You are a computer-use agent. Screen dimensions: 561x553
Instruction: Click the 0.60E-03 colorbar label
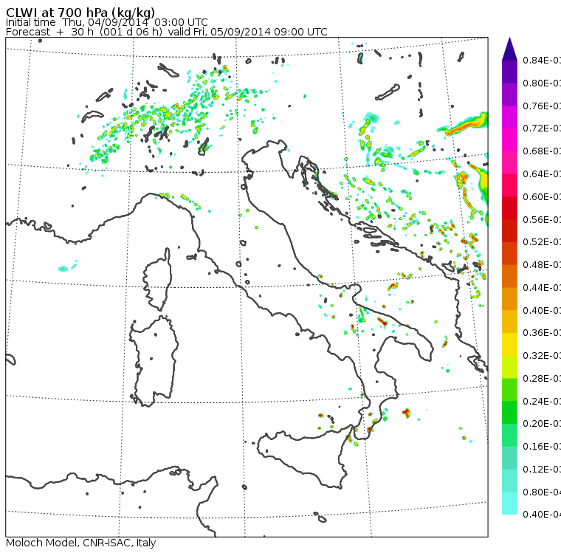coord(542,197)
